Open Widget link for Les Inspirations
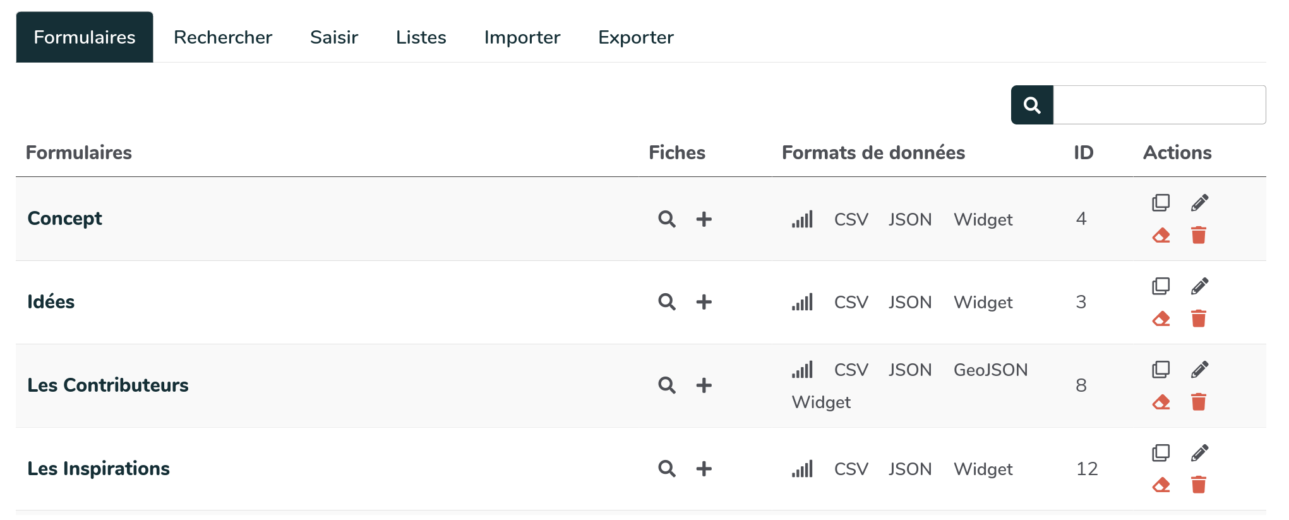1289x520 pixels. click(983, 469)
